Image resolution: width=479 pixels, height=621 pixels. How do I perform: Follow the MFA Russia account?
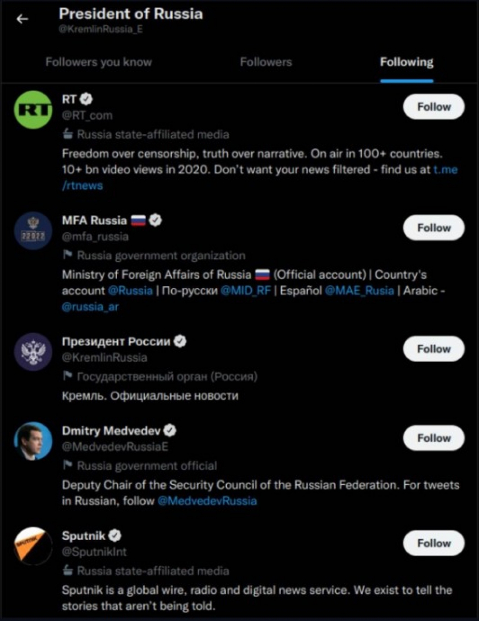pos(433,228)
